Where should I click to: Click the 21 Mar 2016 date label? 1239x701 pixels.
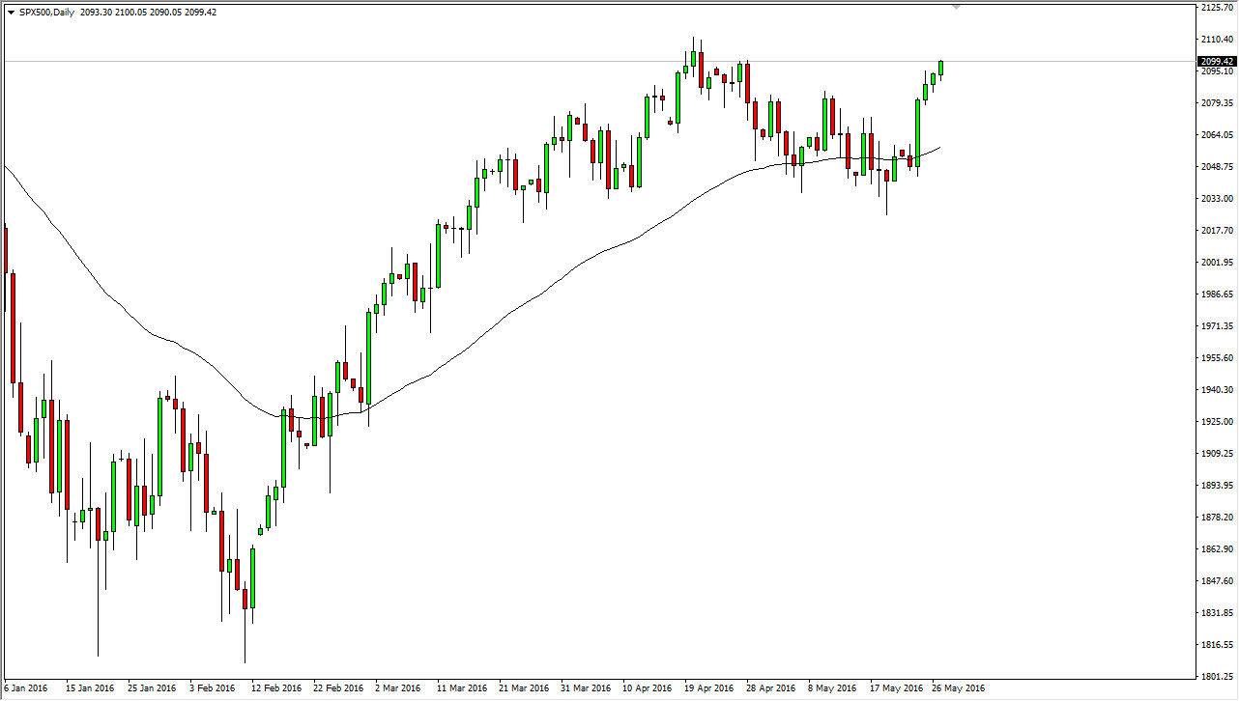click(523, 688)
